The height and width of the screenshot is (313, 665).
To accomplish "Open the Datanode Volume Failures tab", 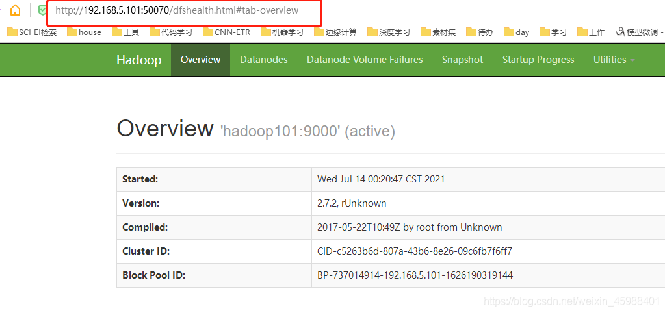I will coord(365,60).
